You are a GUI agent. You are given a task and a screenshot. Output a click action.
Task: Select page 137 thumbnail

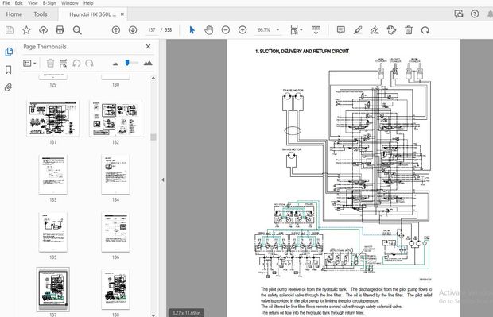pos(52,289)
